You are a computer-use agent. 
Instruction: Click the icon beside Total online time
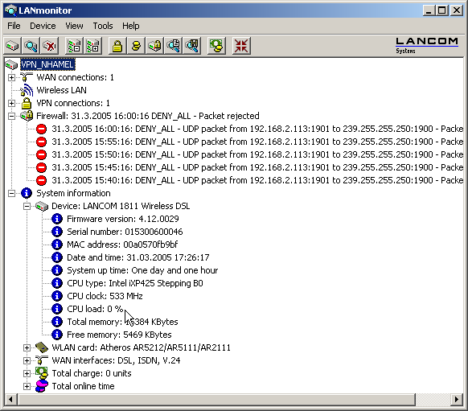[x=42, y=386]
